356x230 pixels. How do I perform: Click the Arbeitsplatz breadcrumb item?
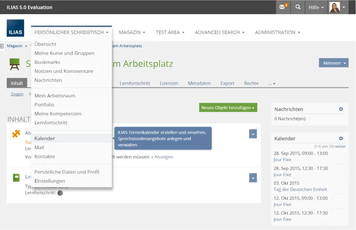point(127,46)
